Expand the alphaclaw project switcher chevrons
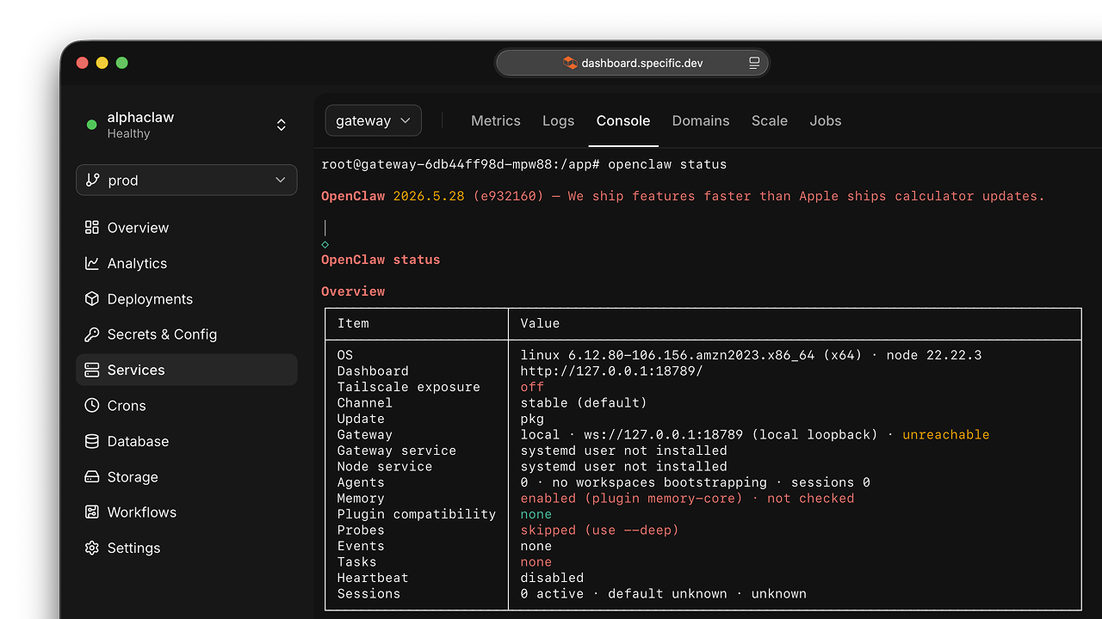 tap(281, 125)
